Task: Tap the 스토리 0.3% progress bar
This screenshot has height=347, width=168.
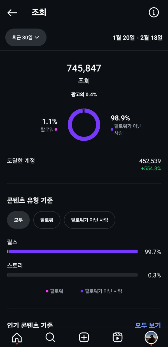Action: point(72,275)
